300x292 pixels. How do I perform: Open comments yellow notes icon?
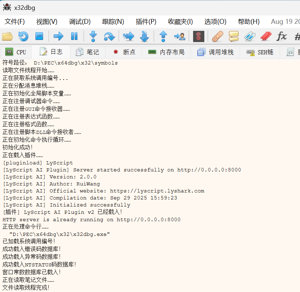[x=234, y=36]
